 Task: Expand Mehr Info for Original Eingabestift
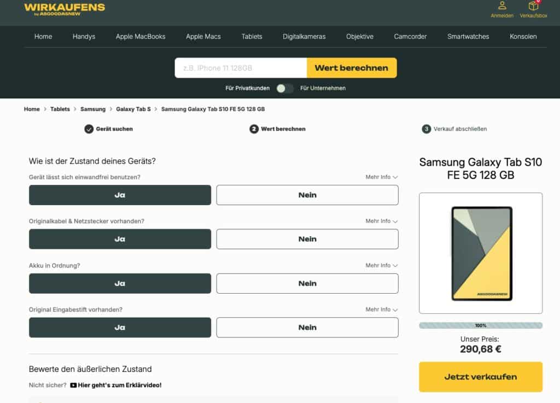click(x=381, y=309)
